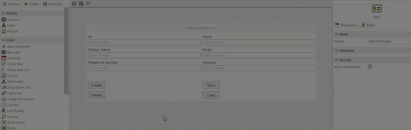Click the Email text box
411x130 pixels.
click(259, 55)
